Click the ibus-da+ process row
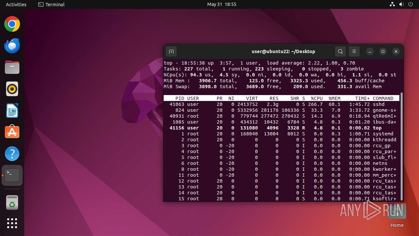 [x=282, y=122]
